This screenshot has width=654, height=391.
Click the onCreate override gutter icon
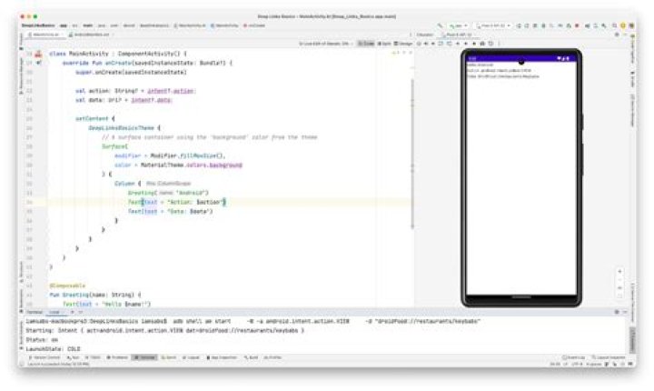point(38,63)
